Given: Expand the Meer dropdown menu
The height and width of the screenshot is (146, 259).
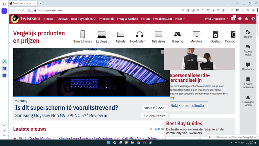Looking at the screenshot, I should pyautogui.click(x=180, y=19).
